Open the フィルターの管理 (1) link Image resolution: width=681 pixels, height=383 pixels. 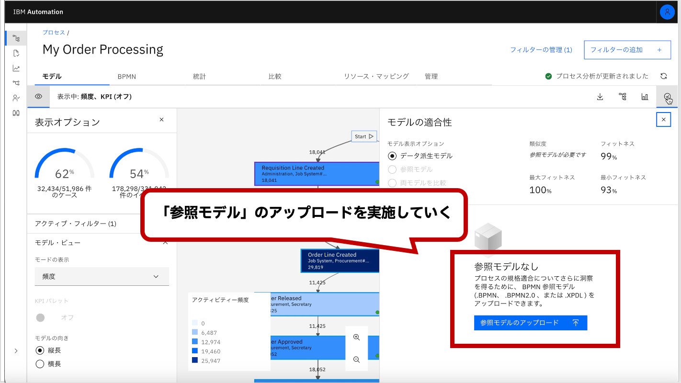541,49
